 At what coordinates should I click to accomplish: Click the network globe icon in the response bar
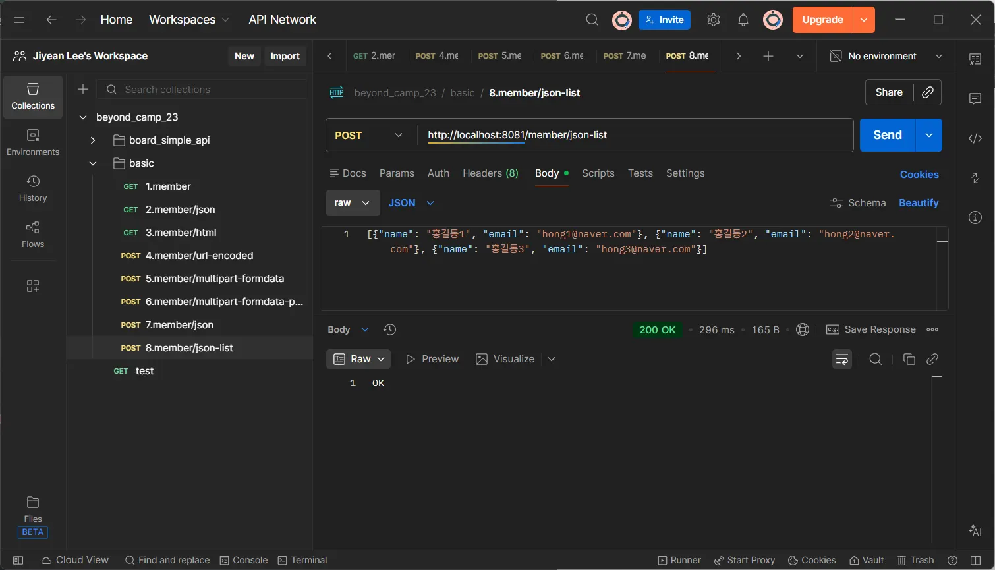pos(803,329)
